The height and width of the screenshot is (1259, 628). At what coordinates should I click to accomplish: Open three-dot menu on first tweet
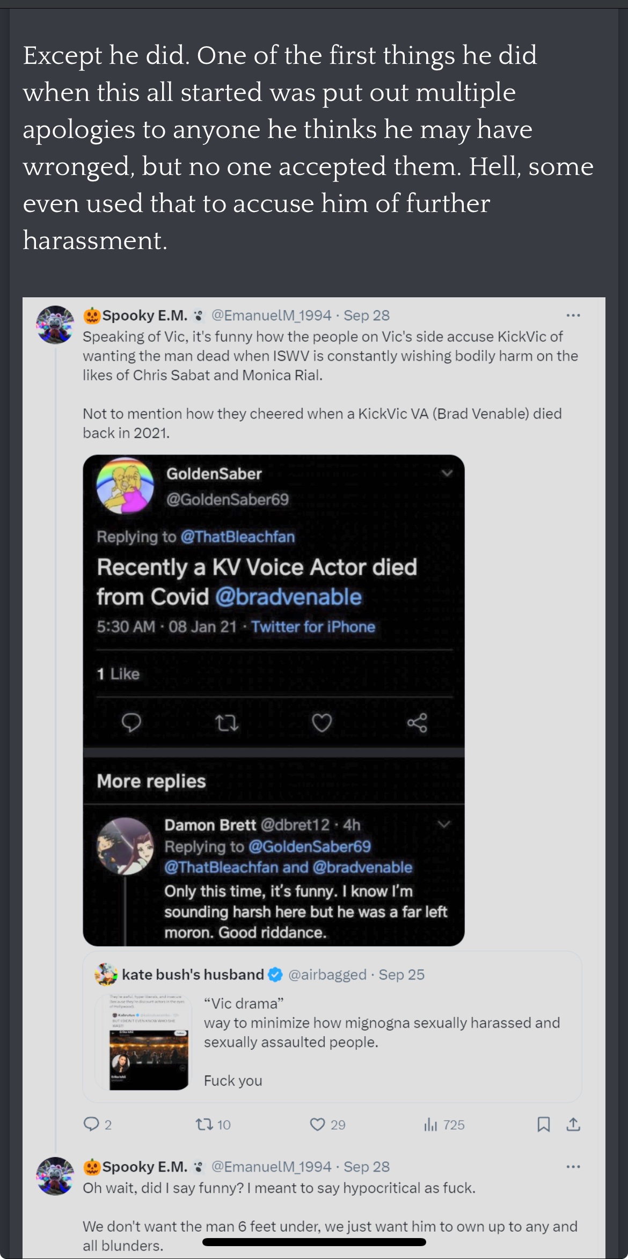pyautogui.click(x=573, y=316)
